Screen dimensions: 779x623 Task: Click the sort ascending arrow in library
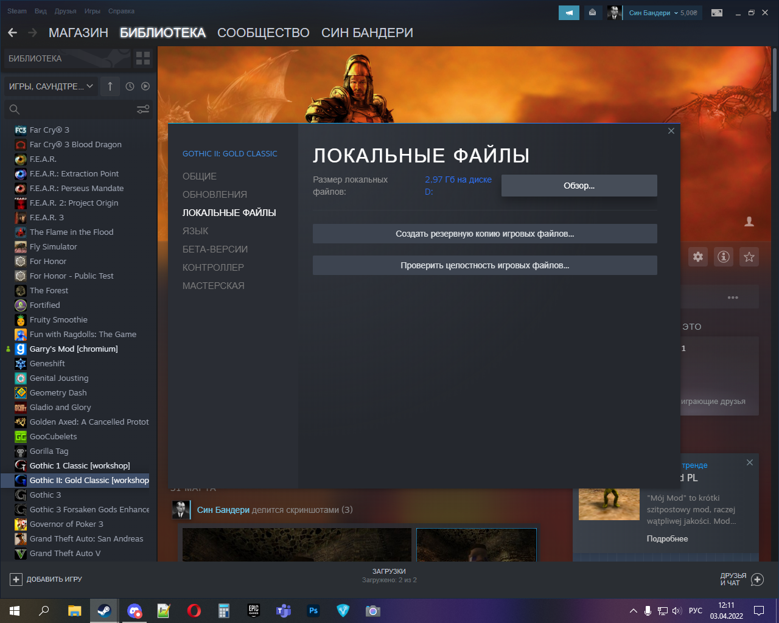pos(110,86)
